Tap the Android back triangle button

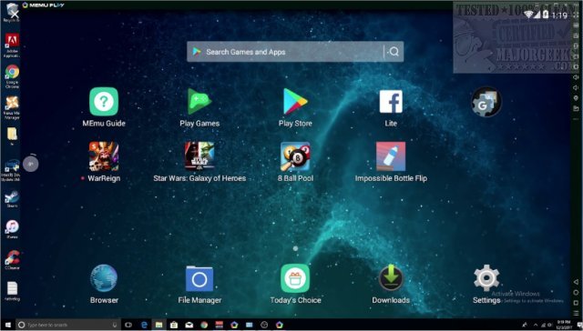[576, 283]
